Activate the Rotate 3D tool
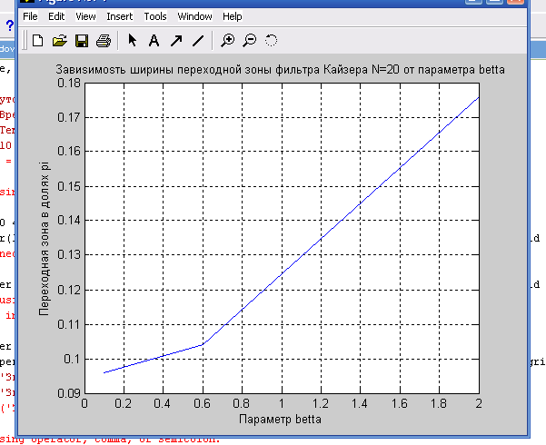This screenshot has height=445, width=546. (x=272, y=40)
